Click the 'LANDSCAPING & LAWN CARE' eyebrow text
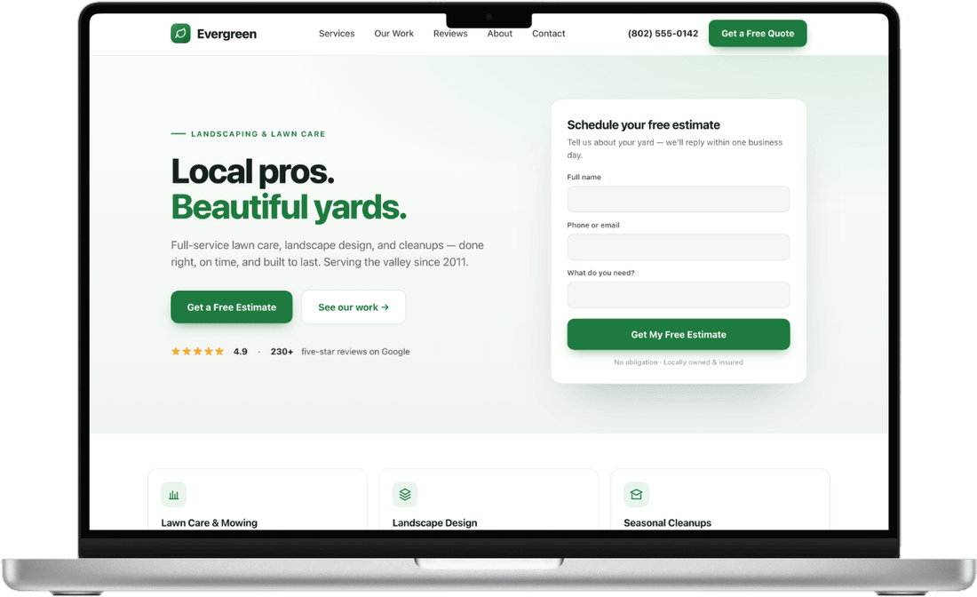This screenshot has height=597, width=977. (x=258, y=134)
